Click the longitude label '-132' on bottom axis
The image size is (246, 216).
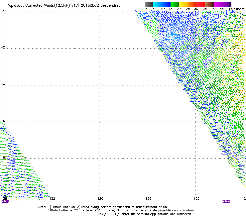tap(51, 199)
